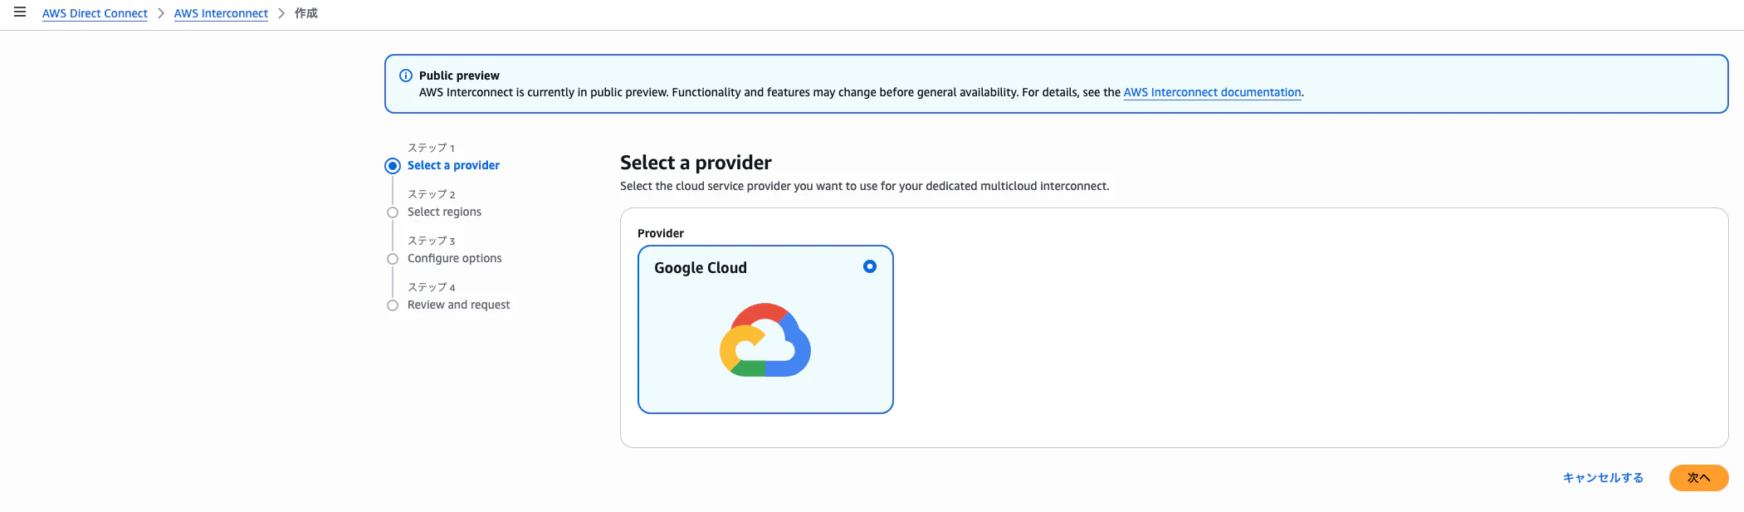Viewport: 1744px width, 512px height.
Task: Click the Google Cloud card title
Action: (x=701, y=268)
